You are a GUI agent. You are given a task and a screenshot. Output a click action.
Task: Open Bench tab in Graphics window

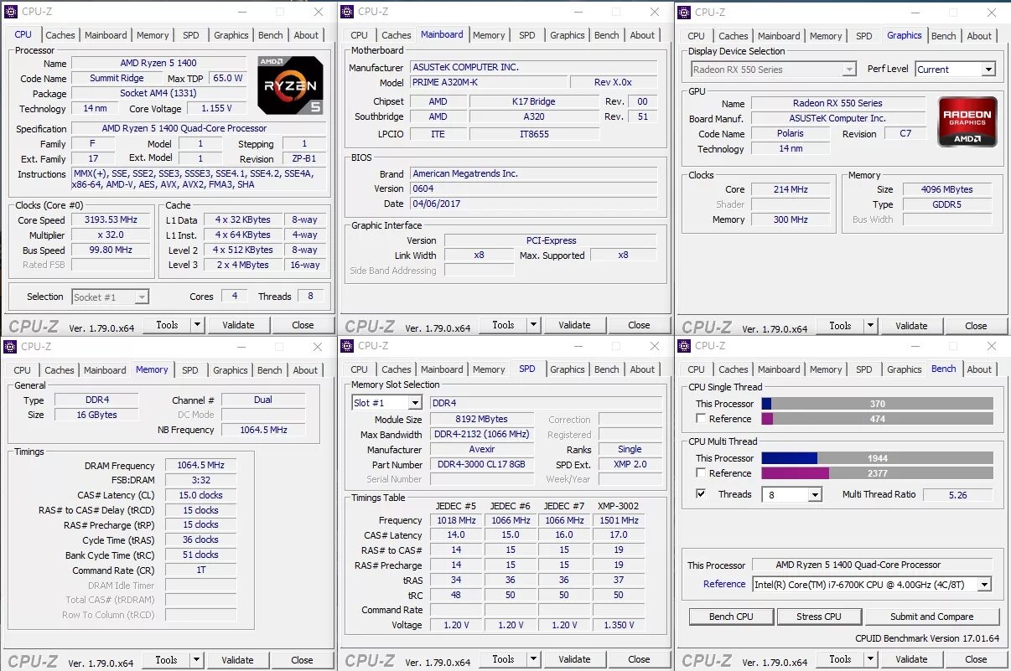click(x=944, y=36)
